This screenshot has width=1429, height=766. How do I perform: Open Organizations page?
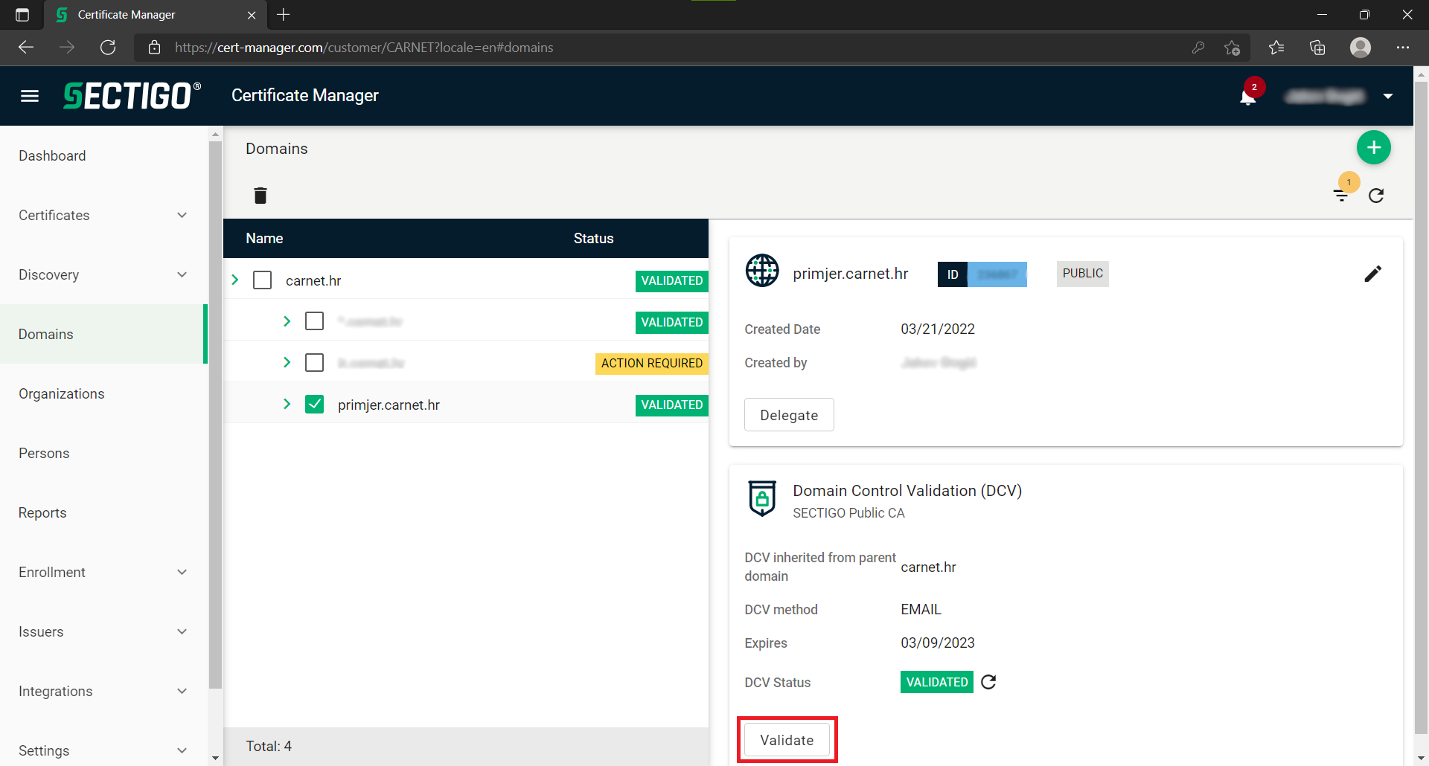click(x=62, y=393)
